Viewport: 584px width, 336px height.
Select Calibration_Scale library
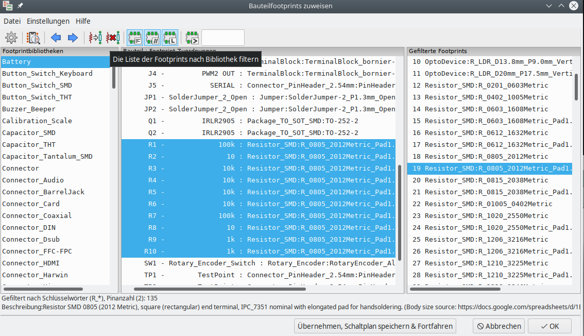(55, 121)
